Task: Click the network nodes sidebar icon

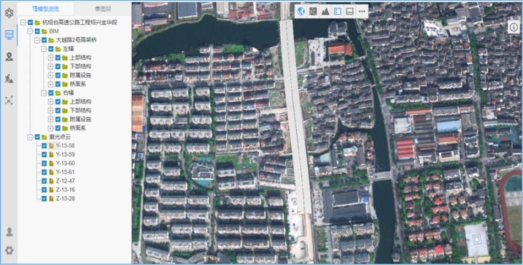Action: 9,100
